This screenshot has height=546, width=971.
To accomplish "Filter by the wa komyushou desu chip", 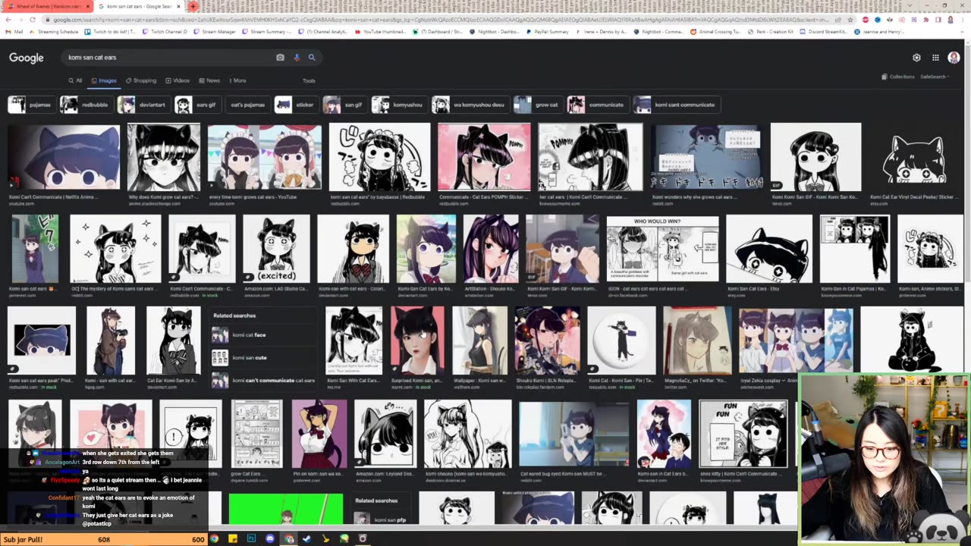I will click(x=470, y=105).
